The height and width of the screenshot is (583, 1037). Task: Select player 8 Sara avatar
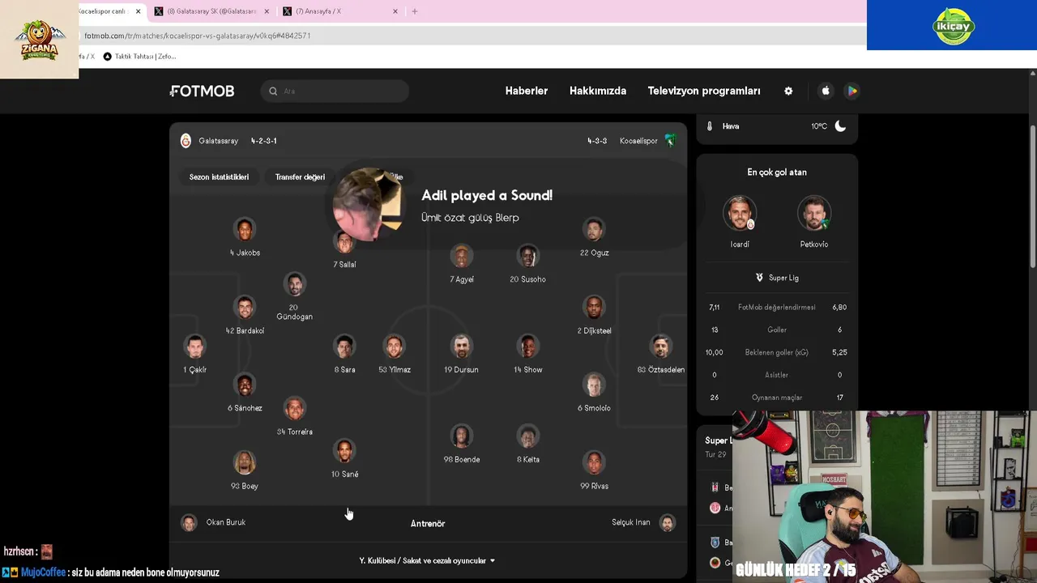tap(344, 347)
